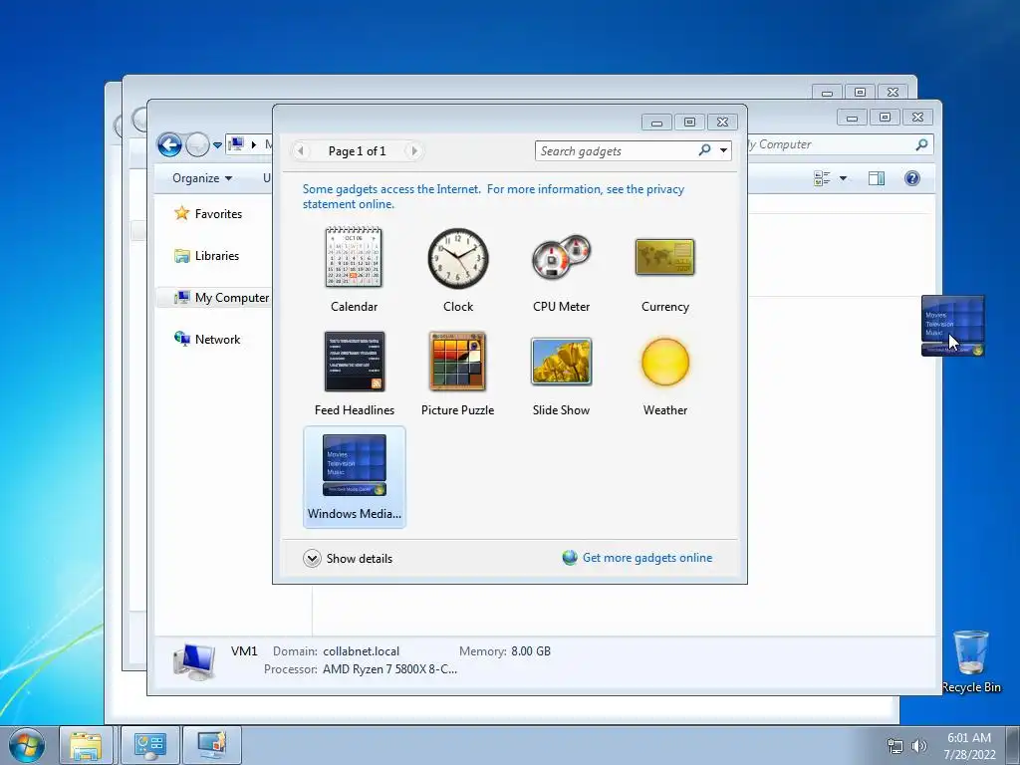Open Windows Explorer from taskbar
Screen dimensions: 1020x765
pos(86,745)
